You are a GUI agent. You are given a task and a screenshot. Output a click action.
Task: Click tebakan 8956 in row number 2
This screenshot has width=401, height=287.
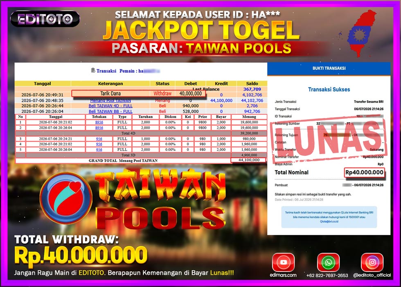99,128
